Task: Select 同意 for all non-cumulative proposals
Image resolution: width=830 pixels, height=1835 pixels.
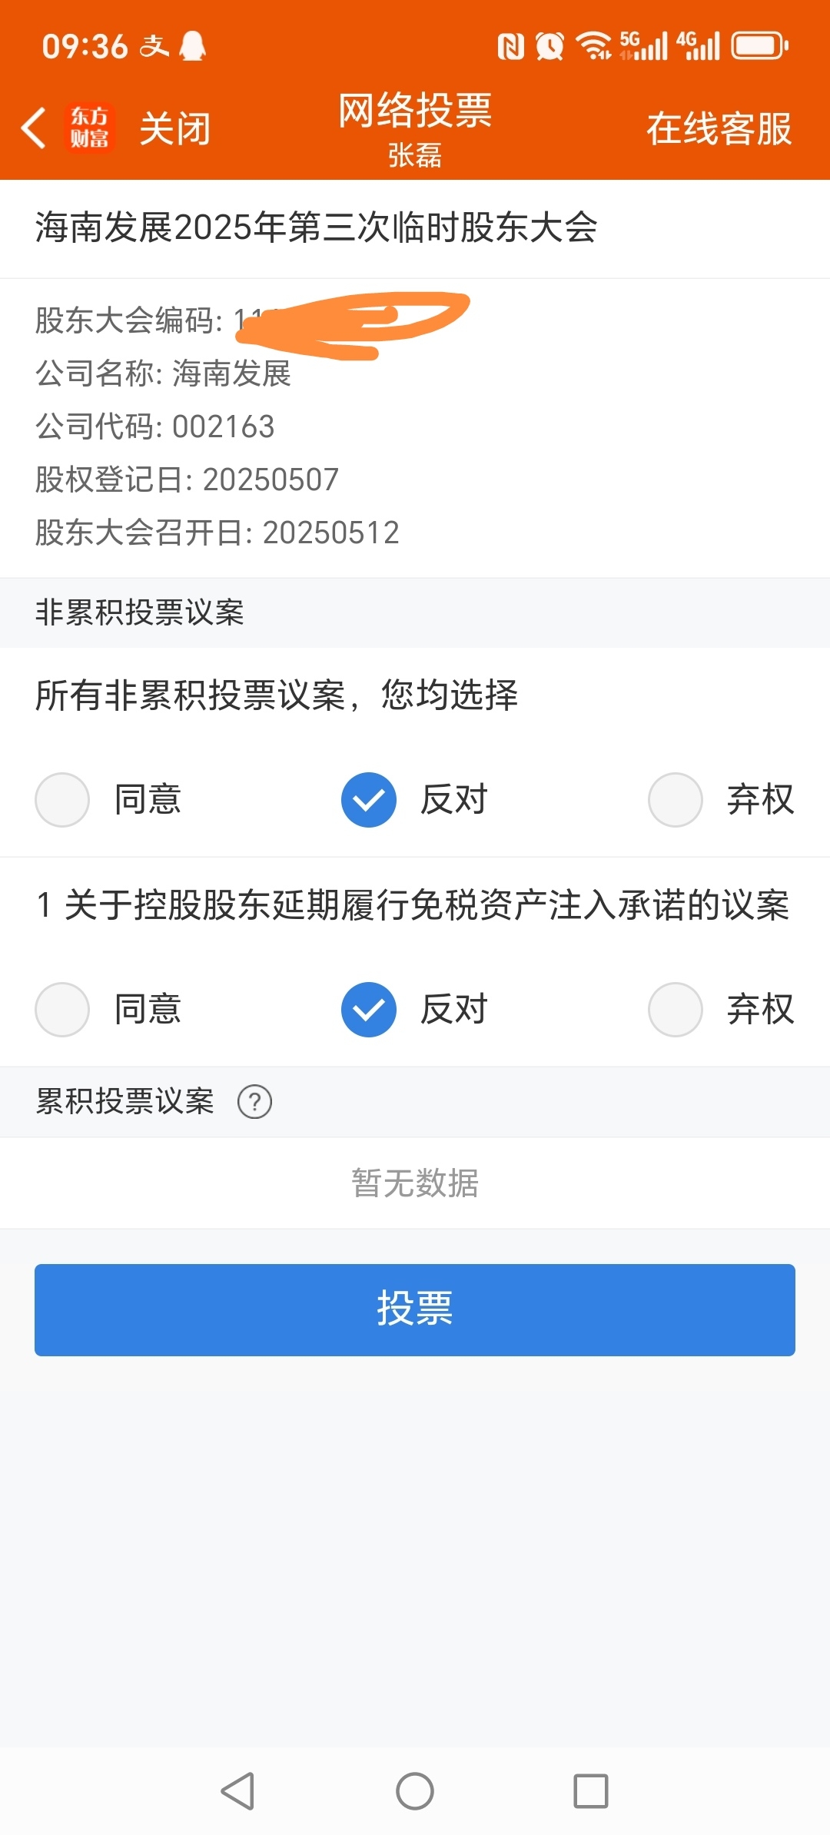Action: point(62,800)
